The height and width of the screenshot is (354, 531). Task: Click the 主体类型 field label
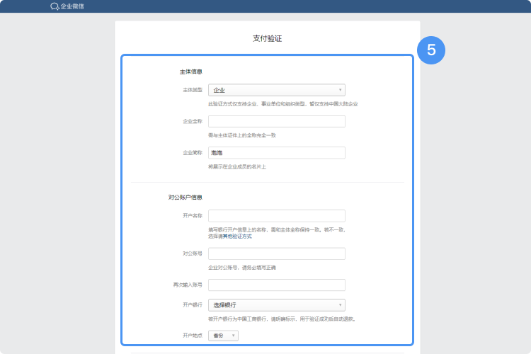(193, 90)
